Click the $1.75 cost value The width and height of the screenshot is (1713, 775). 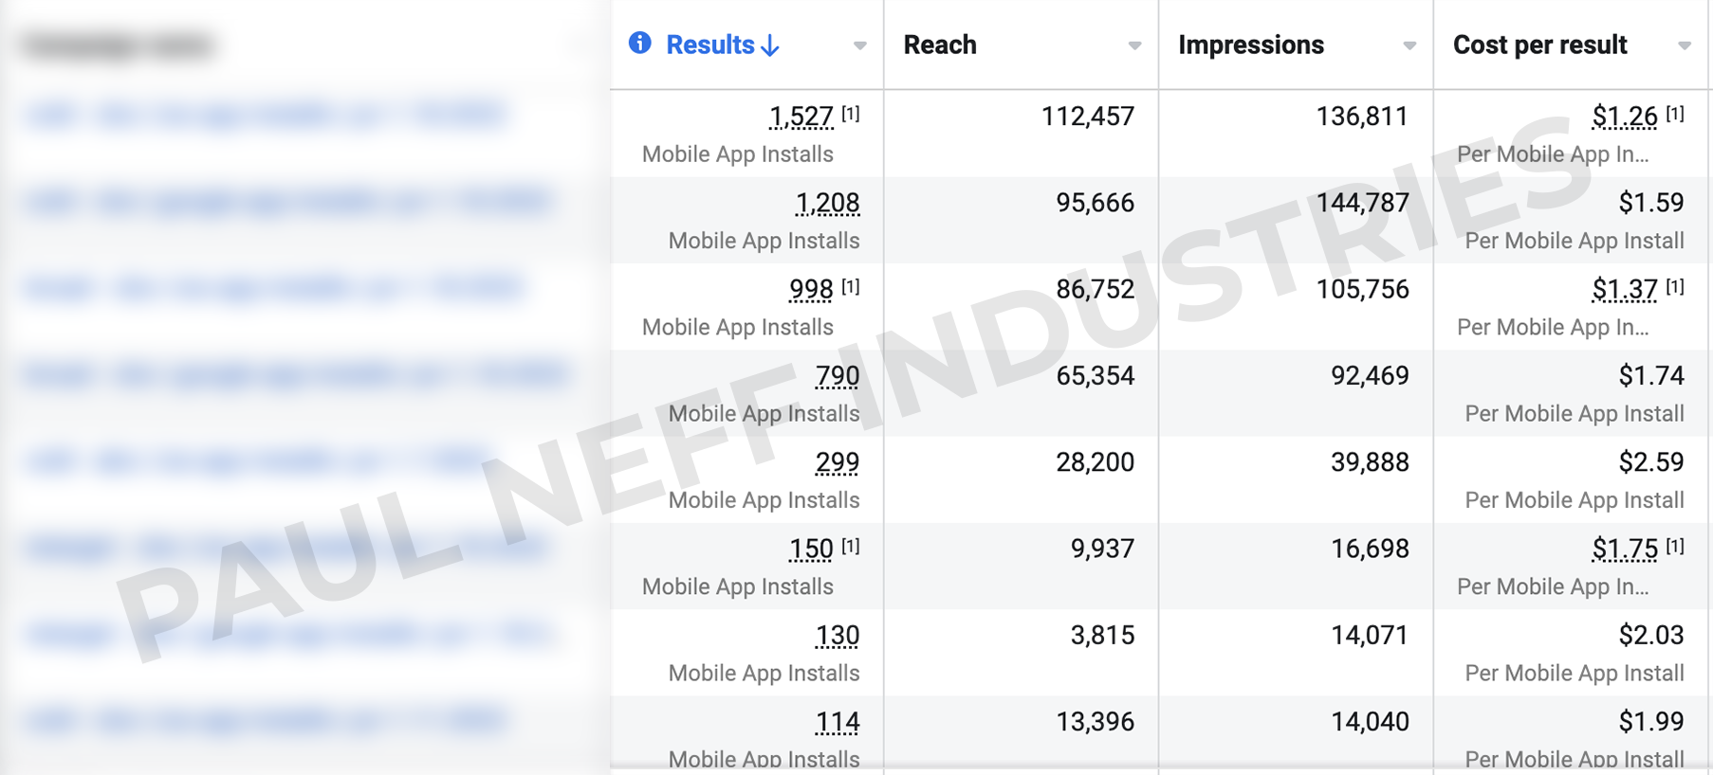tap(1625, 549)
